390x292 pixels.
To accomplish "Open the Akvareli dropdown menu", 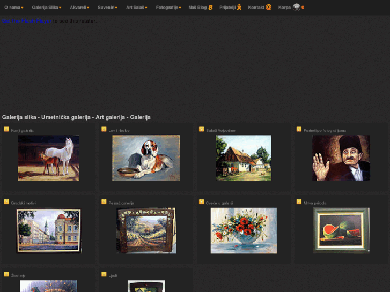I will point(79,8).
